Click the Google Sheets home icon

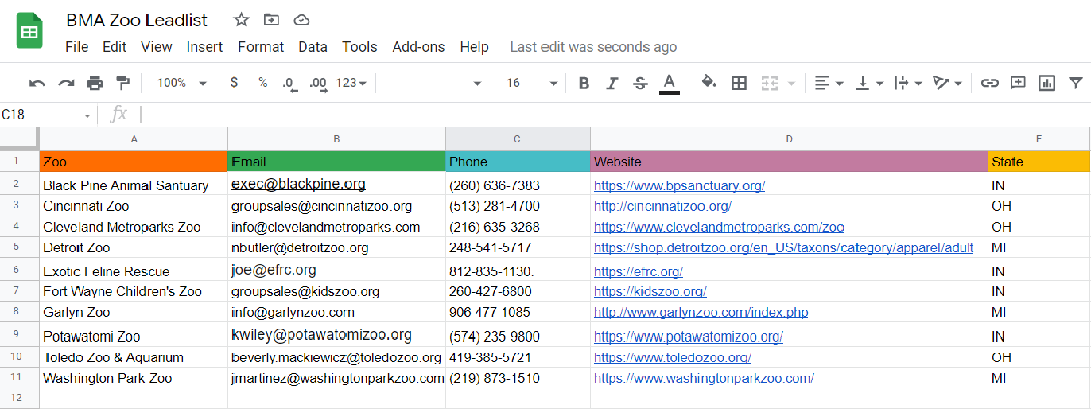(x=29, y=31)
